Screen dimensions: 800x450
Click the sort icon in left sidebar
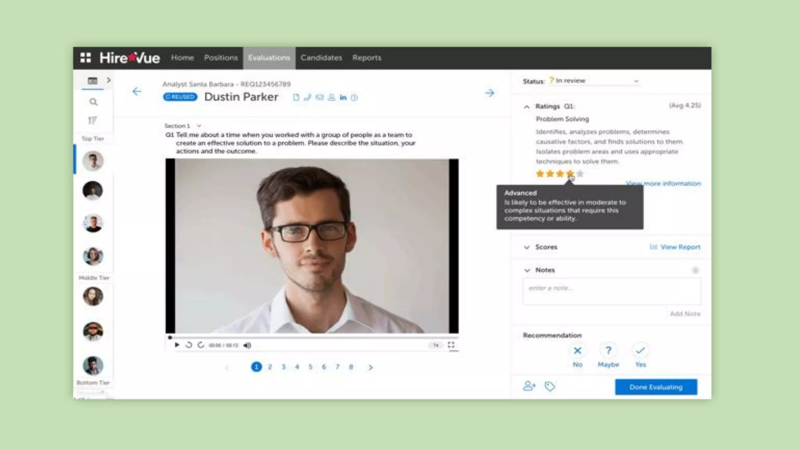[x=93, y=120]
